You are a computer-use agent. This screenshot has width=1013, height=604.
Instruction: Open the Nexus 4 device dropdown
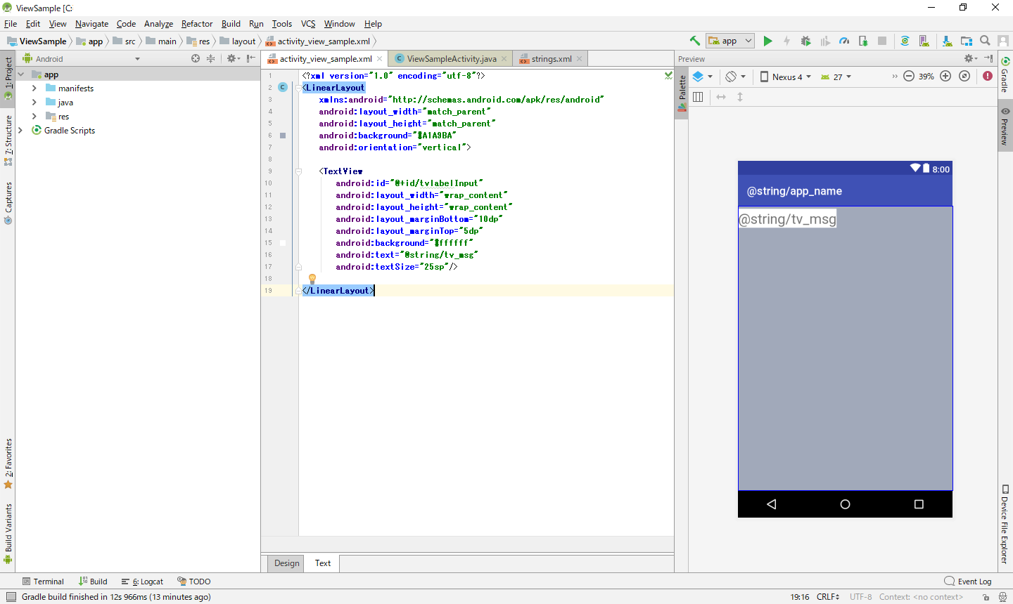coord(786,77)
